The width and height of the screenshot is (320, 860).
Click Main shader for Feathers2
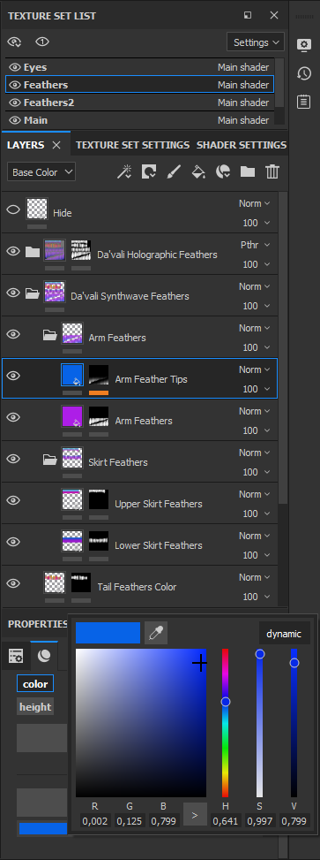tap(243, 103)
